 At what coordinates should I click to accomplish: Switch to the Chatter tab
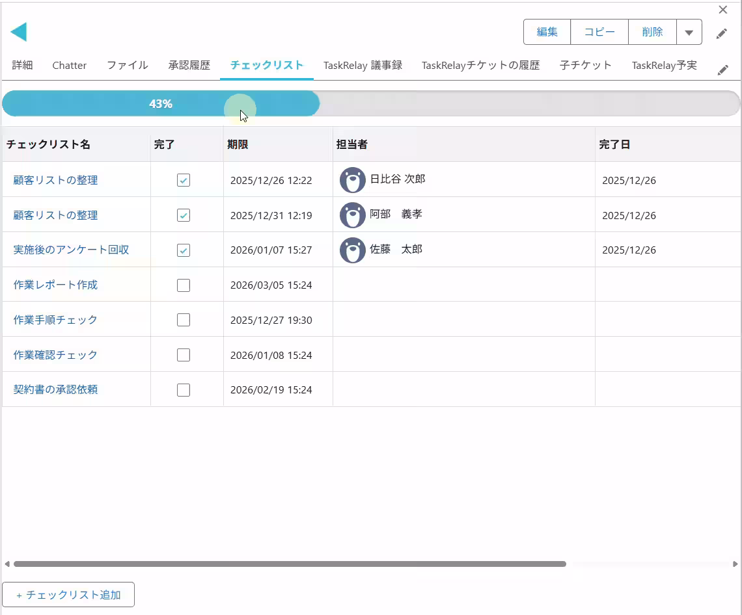pyautogui.click(x=70, y=65)
